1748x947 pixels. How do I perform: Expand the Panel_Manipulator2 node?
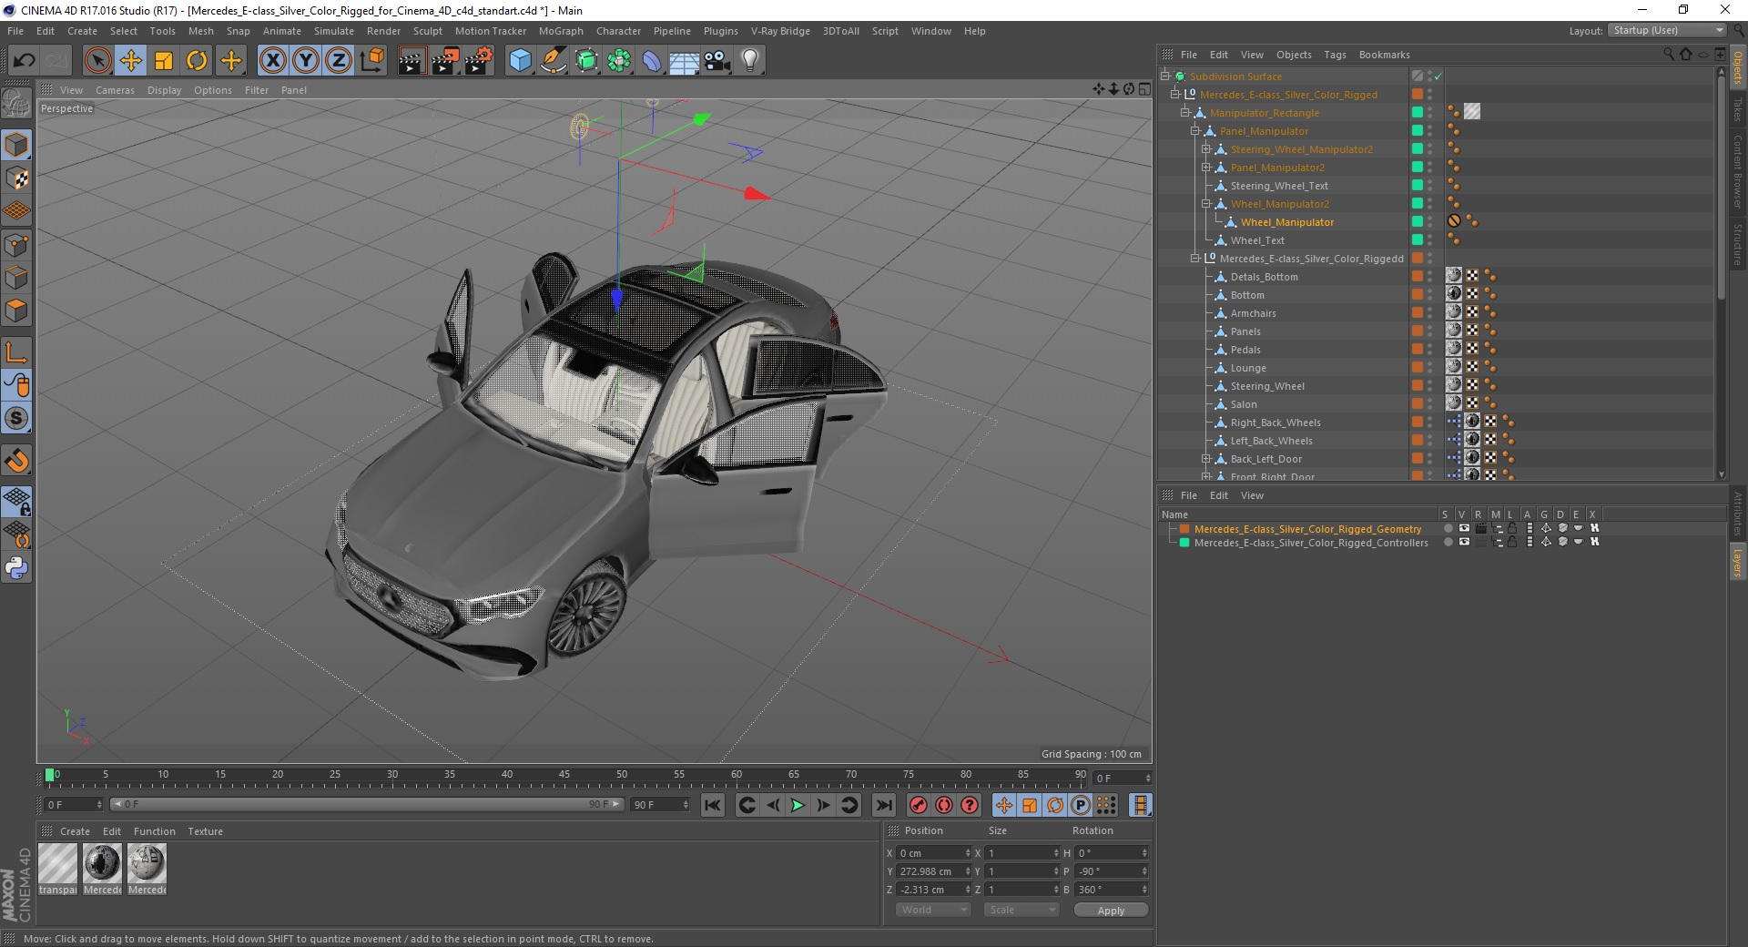point(1205,168)
